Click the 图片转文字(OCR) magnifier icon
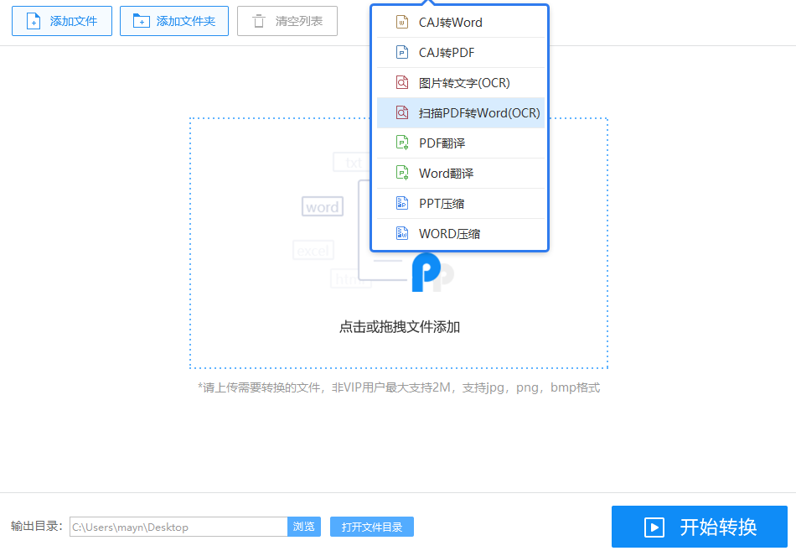The width and height of the screenshot is (796, 556). 402,83
